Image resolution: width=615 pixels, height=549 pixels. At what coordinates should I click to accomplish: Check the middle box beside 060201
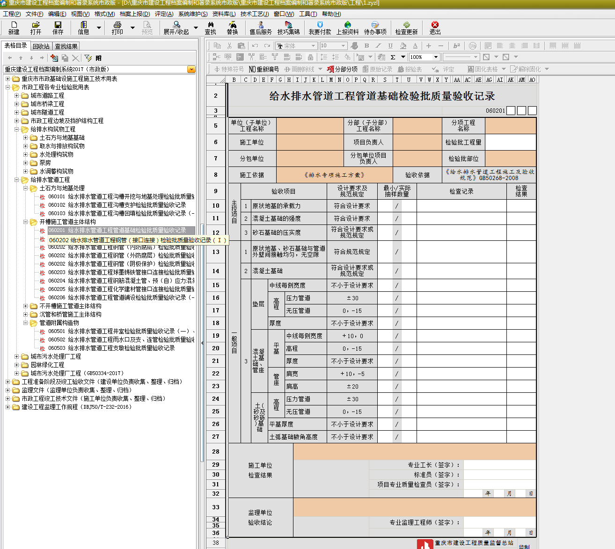click(x=521, y=110)
